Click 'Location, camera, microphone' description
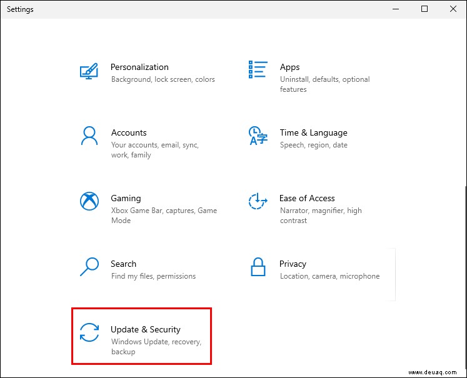The height and width of the screenshot is (378, 467). (329, 276)
